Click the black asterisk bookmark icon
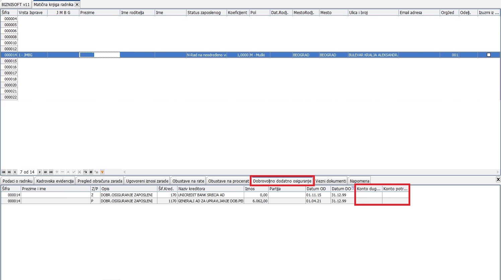 pos(91,172)
